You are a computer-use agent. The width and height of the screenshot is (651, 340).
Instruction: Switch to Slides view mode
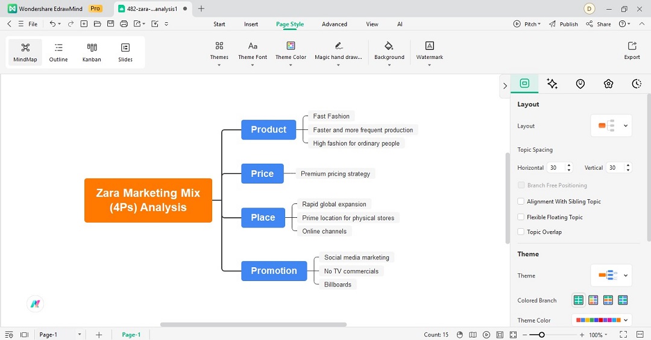click(125, 52)
